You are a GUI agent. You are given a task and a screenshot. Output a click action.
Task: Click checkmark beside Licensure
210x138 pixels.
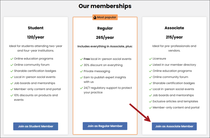tap(150, 59)
